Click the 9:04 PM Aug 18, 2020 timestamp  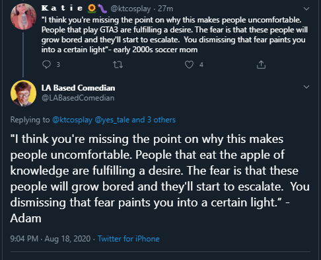coord(50,239)
